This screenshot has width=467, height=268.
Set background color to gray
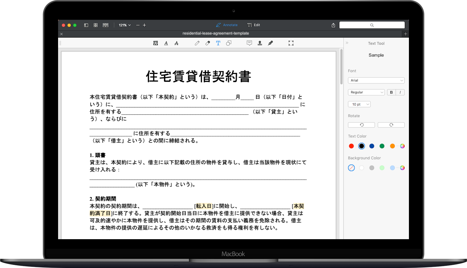(x=372, y=168)
